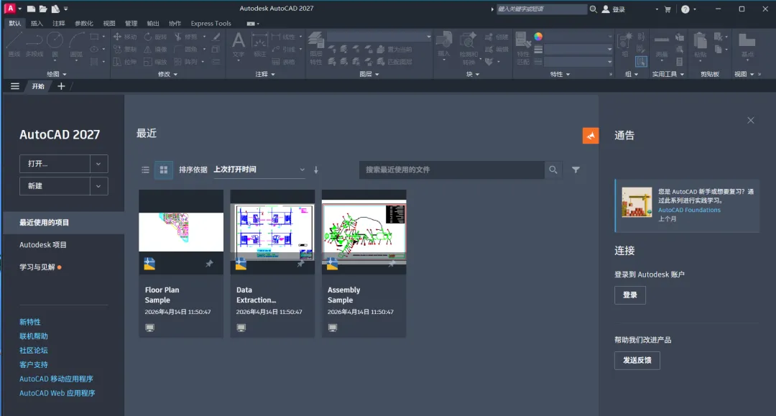This screenshot has height=416, width=776.
Task: Click the 登录 button under Connect
Action: click(630, 295)
